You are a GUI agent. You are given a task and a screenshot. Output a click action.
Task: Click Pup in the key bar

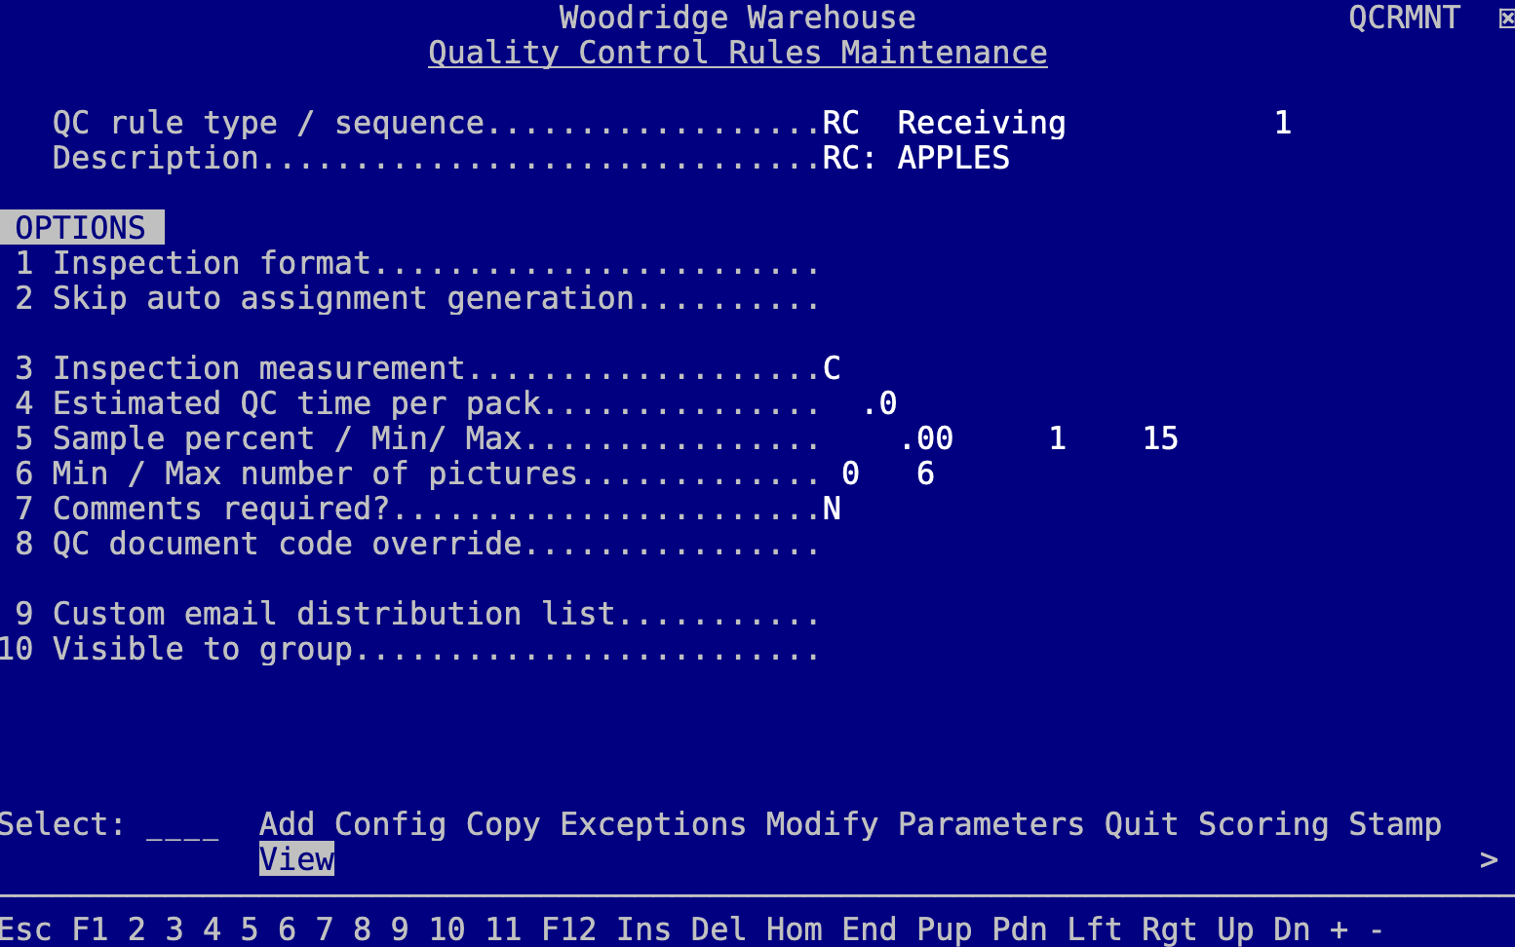pos(944,929)
